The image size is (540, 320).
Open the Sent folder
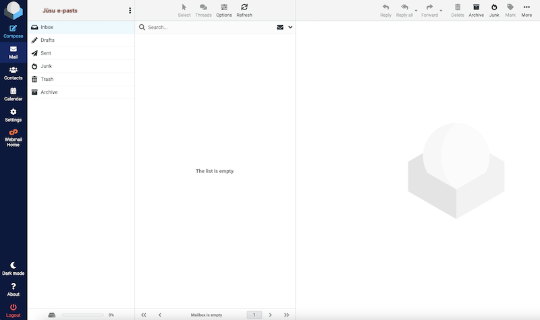coord(46,53)
